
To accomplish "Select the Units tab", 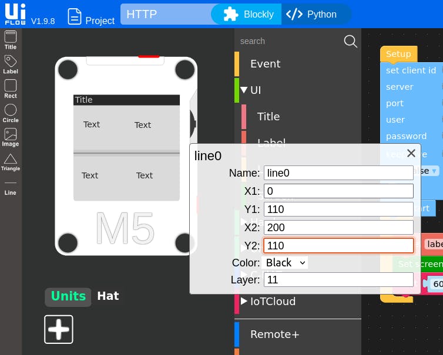I will click(68, 296).
